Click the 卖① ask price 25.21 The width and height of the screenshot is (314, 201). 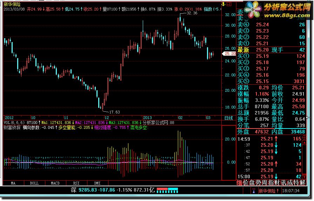coord(262,43)
